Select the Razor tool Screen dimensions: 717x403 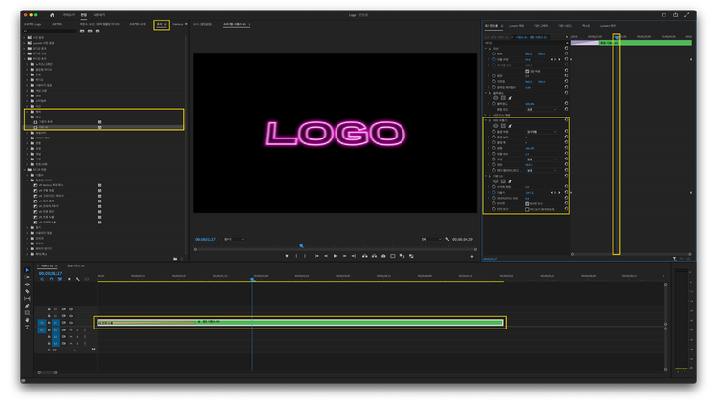[x=27, y=291]
